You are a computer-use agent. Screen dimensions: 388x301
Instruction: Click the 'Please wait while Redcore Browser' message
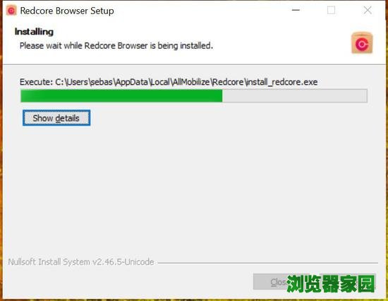116,46
